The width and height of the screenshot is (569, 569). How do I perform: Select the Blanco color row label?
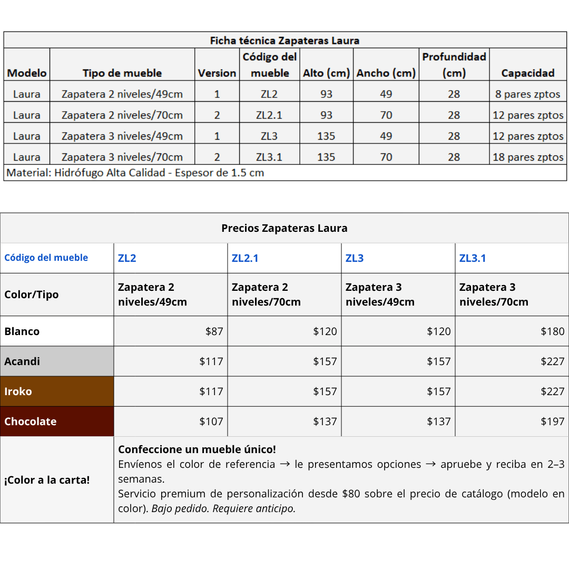[x=57, y=331]
